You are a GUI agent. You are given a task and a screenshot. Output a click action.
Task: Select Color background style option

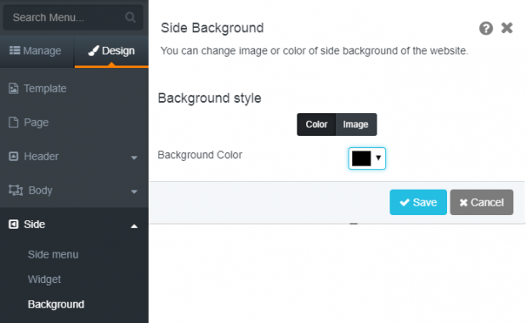pyautogui.click(x=316, y=124)
